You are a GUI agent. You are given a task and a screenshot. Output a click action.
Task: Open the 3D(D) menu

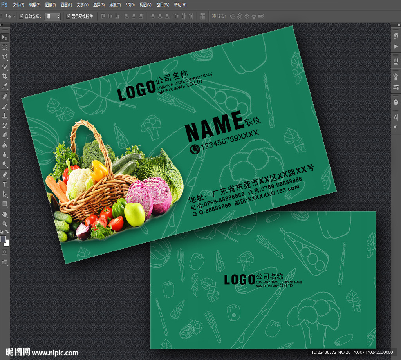[x=130, y=5]
